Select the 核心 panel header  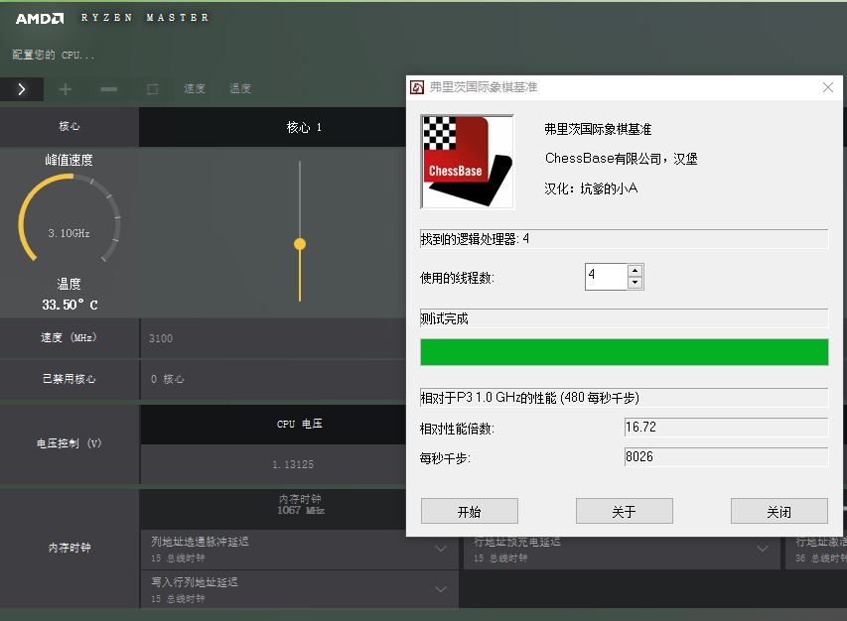(x=70, y=127)
